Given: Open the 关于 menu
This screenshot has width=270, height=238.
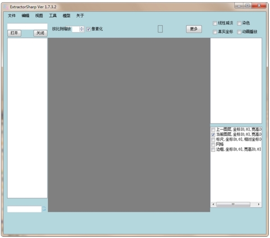Looking at the screenshot, I should pos(80,16).
